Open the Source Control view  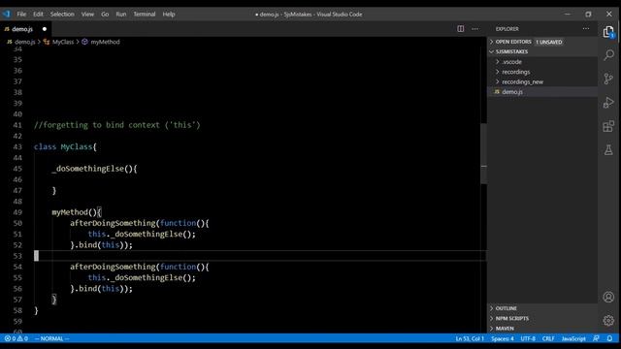[x=608, y=79]
